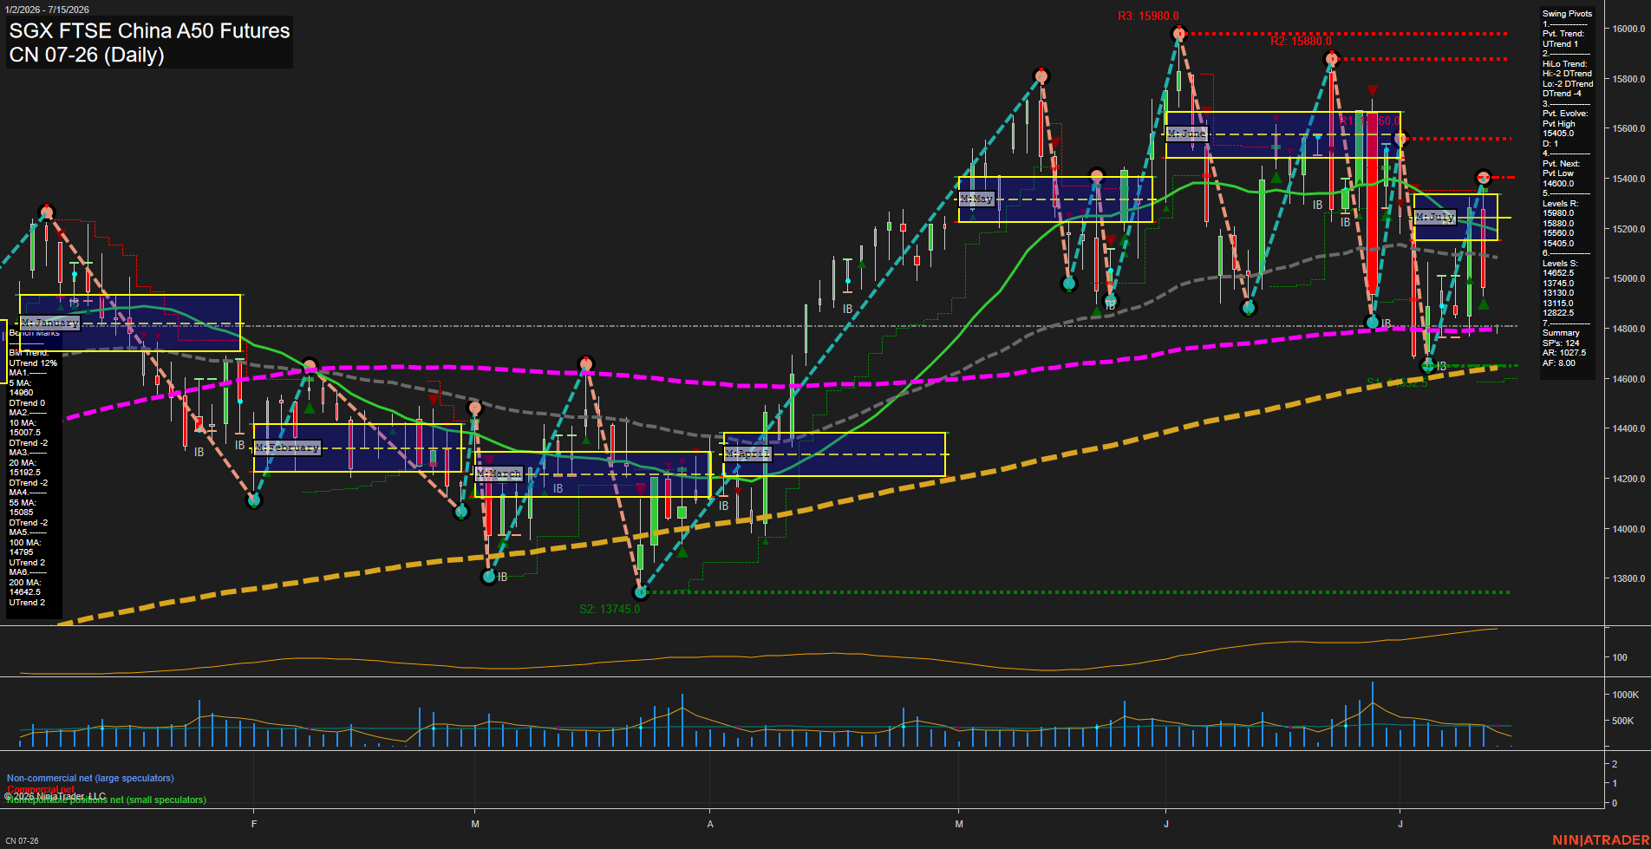Select the swing high pivot marker at R3
This screenshot has height=849, width=1651.
(1178, 34)
